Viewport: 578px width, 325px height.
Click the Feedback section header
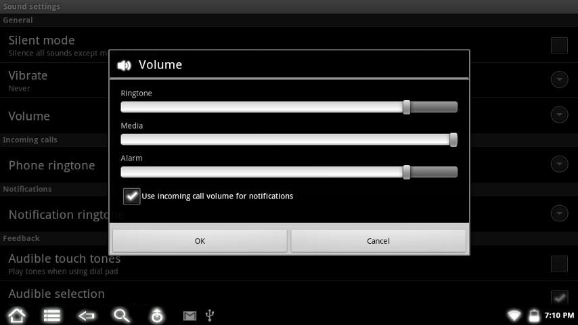tap(22, 238)
